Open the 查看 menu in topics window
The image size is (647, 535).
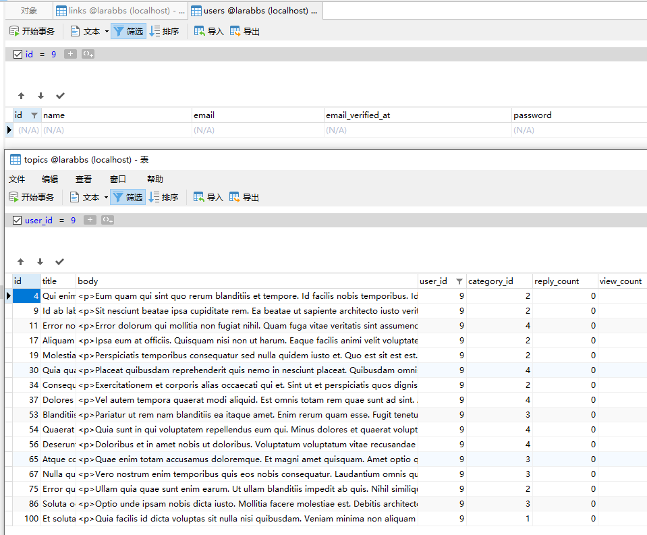[x=84, y=179]
